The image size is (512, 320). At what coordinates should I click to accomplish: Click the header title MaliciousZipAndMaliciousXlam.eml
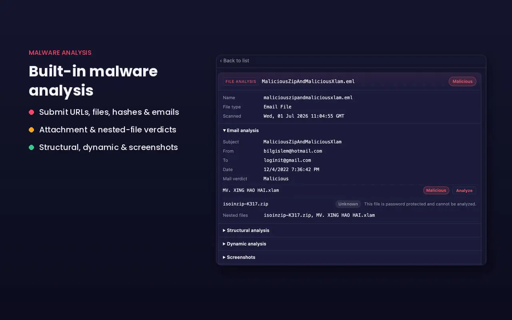(x=308, y=81)
